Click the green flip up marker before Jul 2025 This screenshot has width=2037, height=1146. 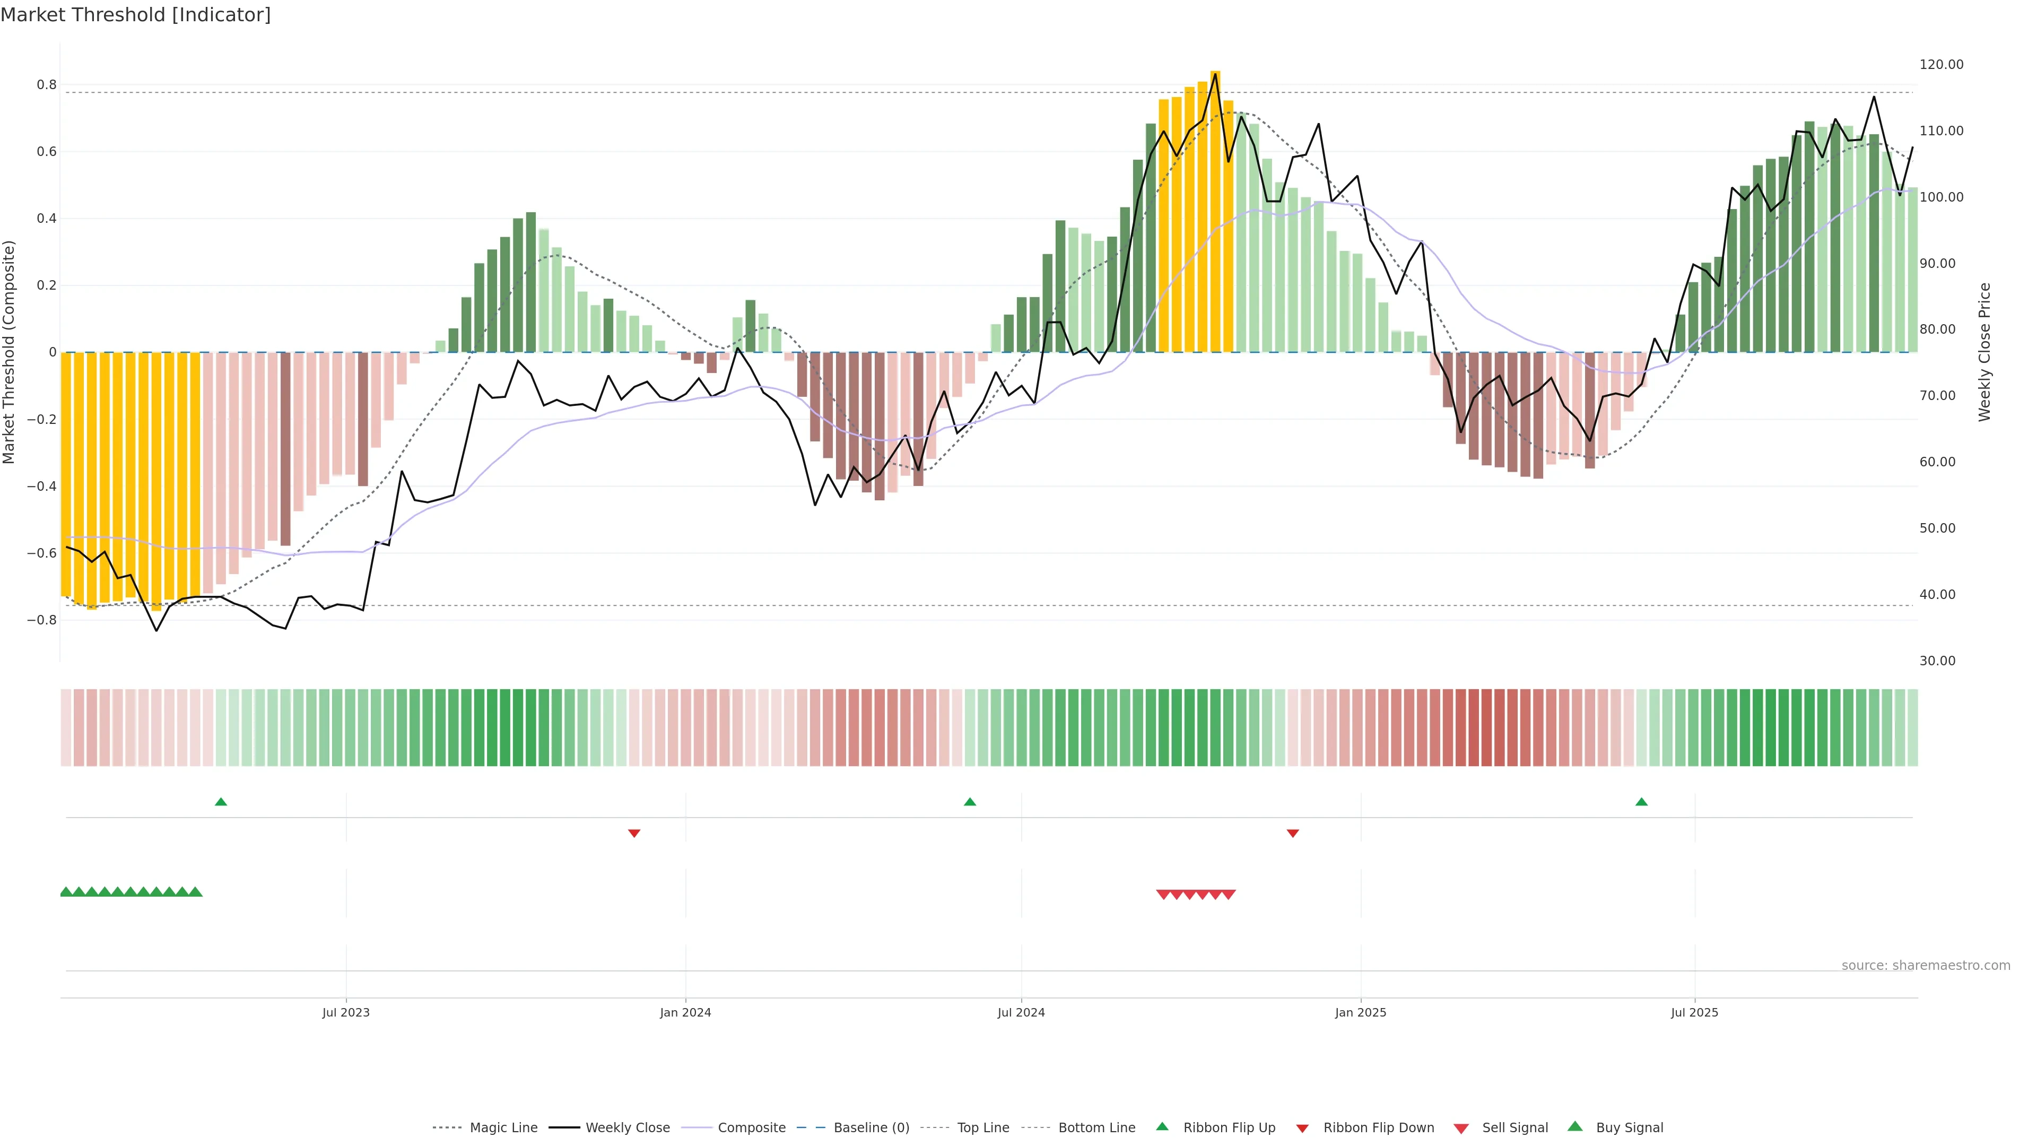1641,802
